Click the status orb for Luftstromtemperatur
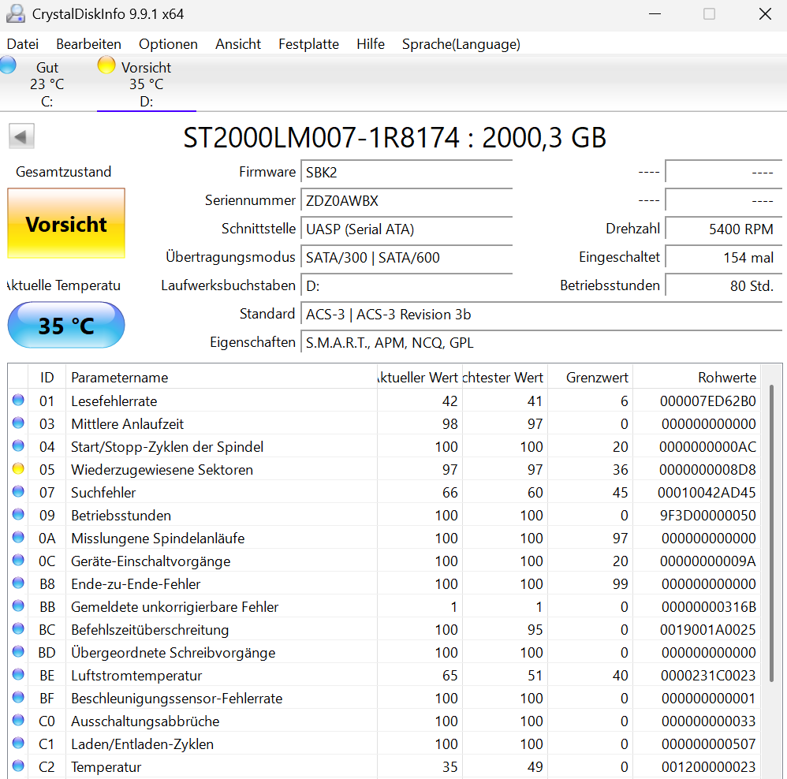Viewport: 787px width, 779px height. coord(18,674)
